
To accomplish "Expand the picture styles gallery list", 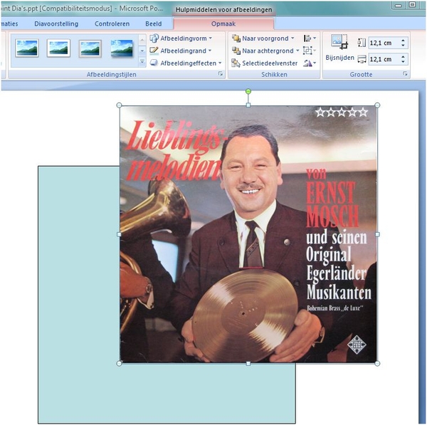I will [142, 62].
